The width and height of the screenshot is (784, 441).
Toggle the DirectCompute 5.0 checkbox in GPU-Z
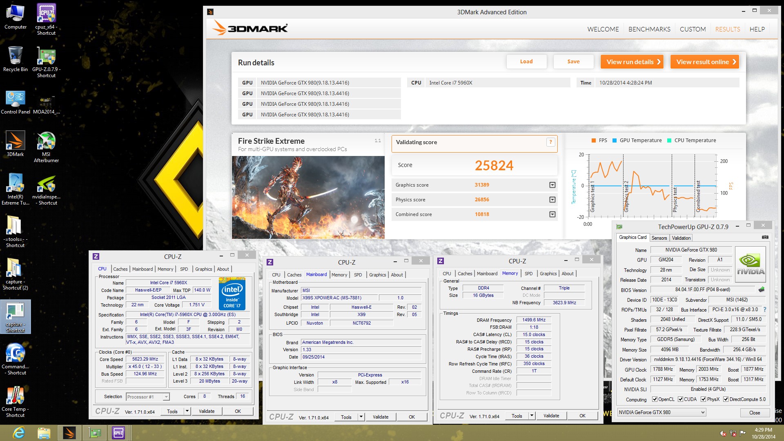pos(726,399)
